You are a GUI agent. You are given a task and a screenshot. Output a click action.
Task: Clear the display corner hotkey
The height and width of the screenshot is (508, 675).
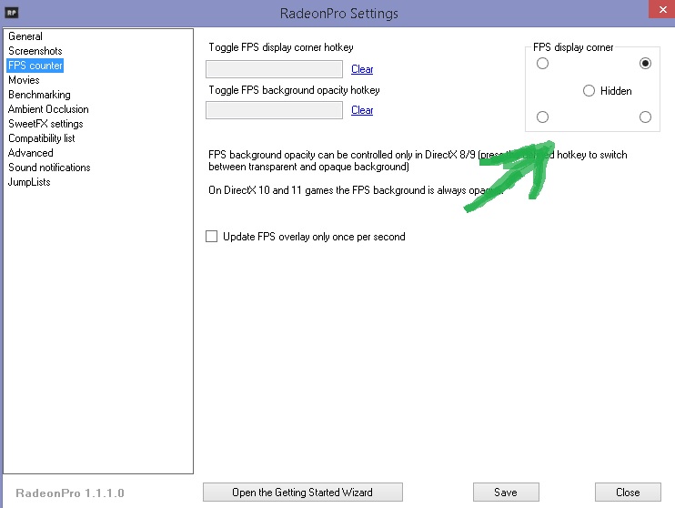click(x=362, y=69)
